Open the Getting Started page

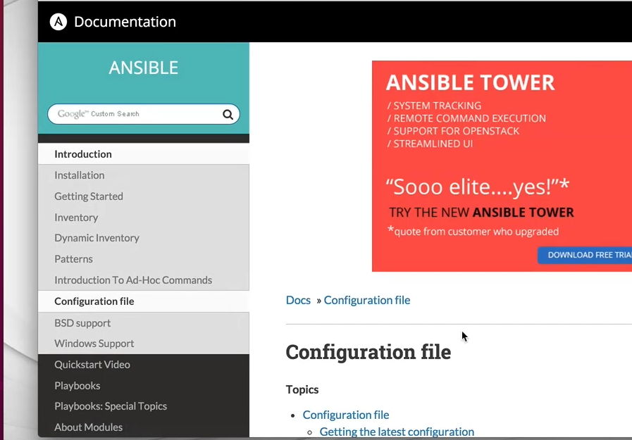tap(88, 196)
